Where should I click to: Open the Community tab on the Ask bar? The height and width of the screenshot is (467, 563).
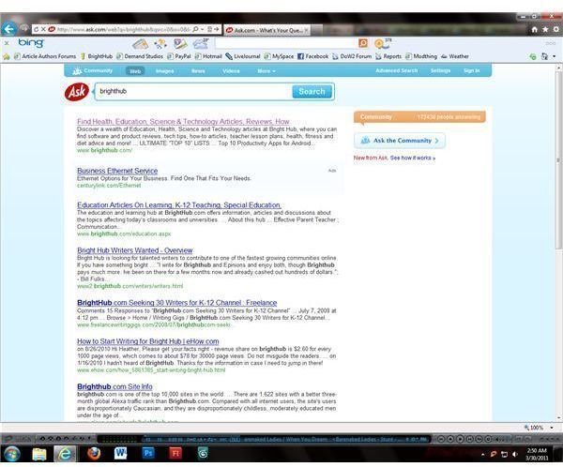point(93,70)
